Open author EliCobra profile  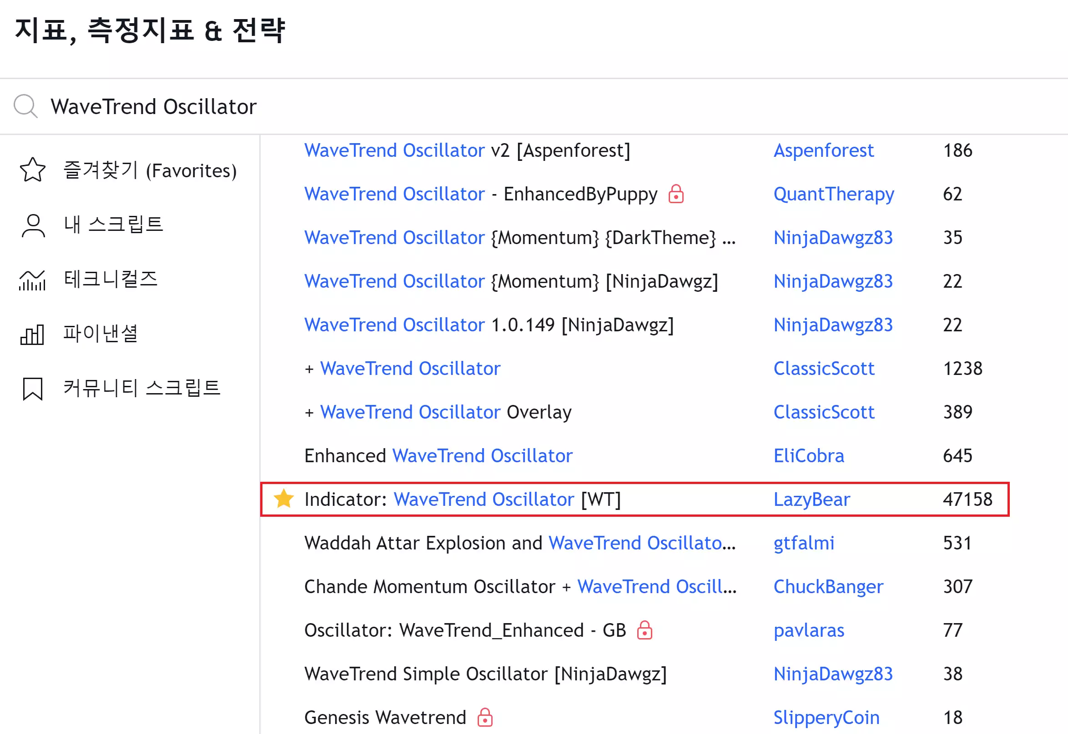pos(809,456)
